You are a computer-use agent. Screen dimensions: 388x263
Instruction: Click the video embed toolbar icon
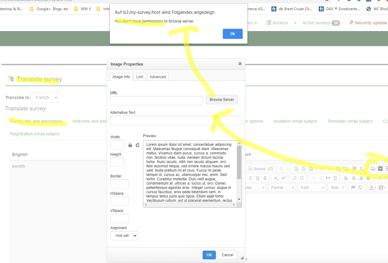(x=380, y=169)
